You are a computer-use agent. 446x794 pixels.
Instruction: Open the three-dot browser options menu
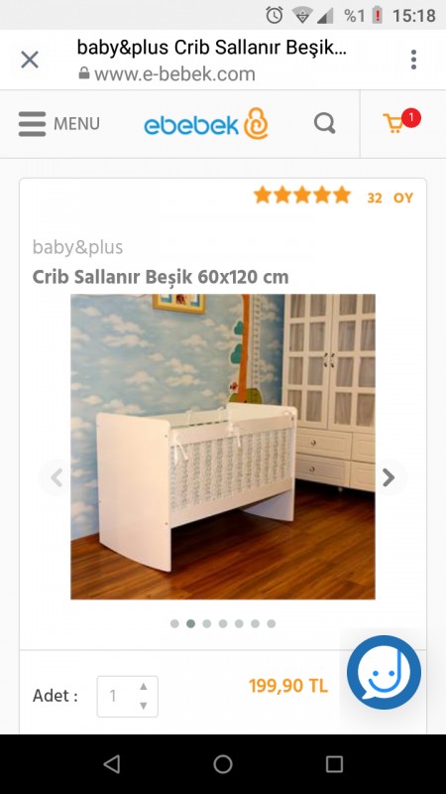[413, 60]
